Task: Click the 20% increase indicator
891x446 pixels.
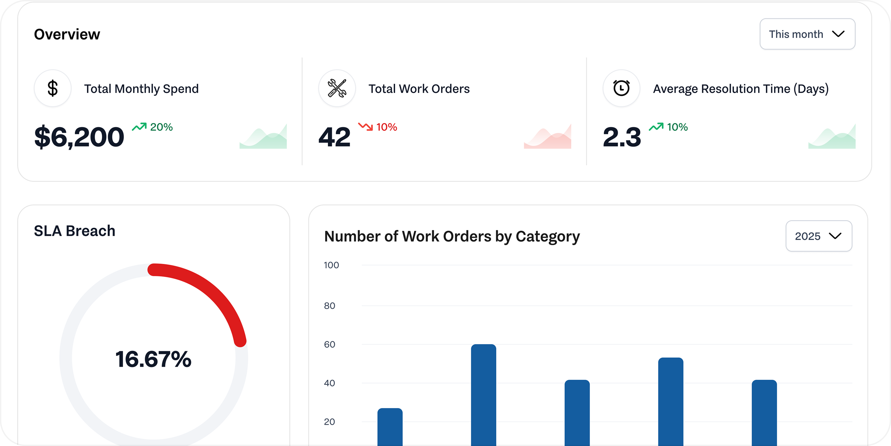Action: coord(161,127)
